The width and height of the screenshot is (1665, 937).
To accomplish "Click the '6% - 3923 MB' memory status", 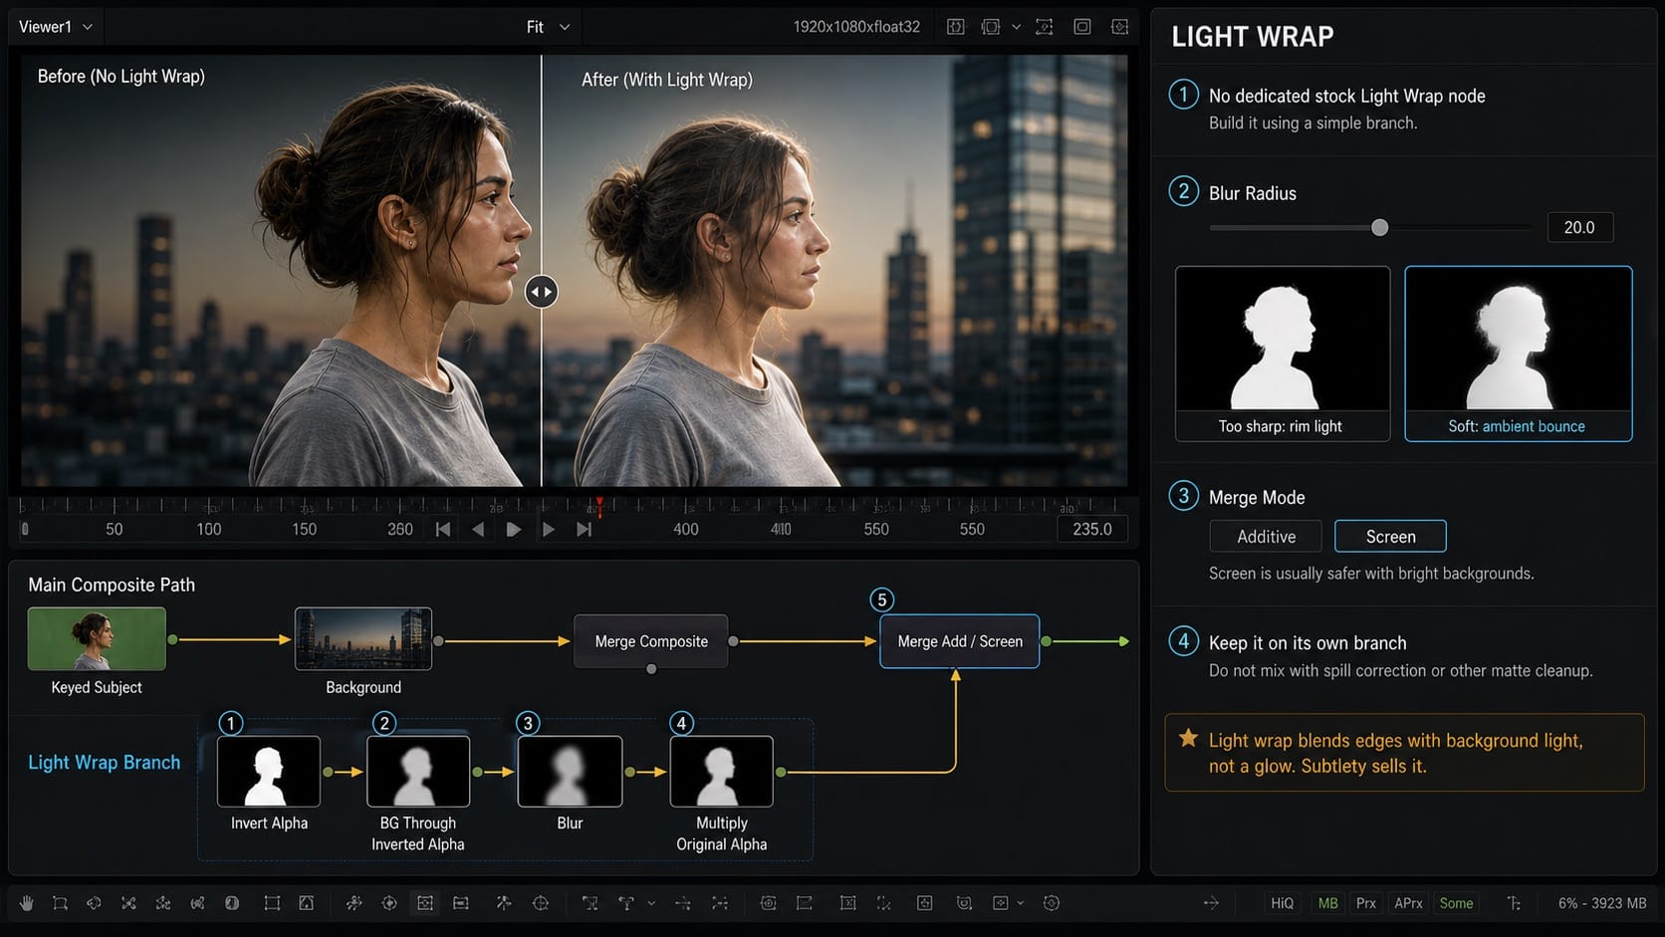I will (1602, 903).
